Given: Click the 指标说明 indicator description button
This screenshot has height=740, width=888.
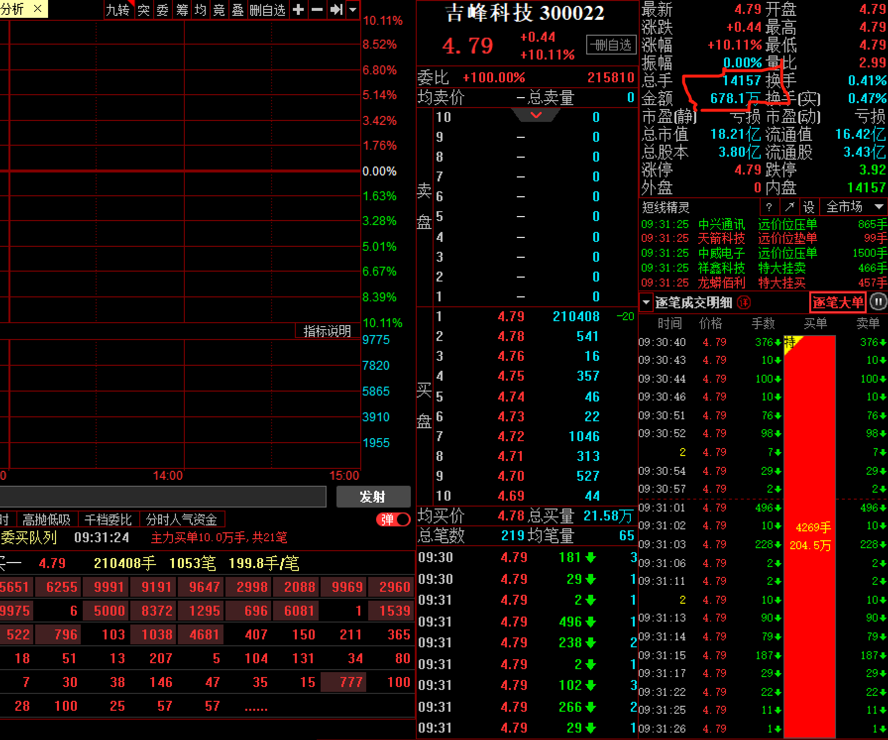Looking at the screenshot, I should pyautogui.click(x=327, y=331).
